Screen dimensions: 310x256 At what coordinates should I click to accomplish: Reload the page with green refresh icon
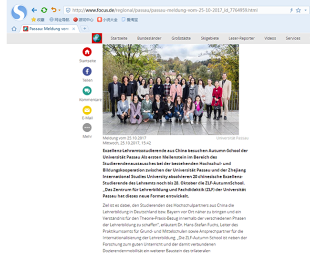[x=44, y=10]
